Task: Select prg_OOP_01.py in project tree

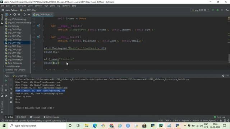Action: [x=14, y=46]
